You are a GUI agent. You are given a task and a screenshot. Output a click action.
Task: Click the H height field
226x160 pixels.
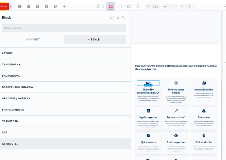pos(170,7)
